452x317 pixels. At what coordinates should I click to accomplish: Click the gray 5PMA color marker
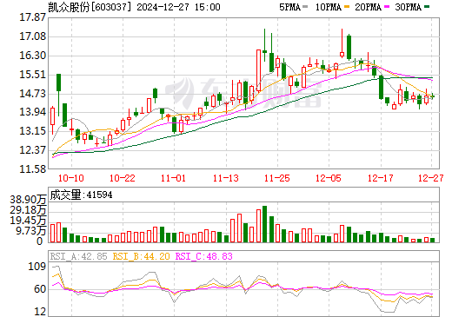point(305,7)
